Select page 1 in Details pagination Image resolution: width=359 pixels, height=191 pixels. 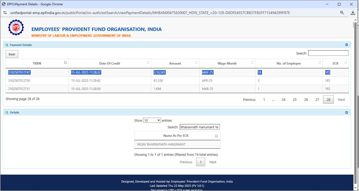201,162
